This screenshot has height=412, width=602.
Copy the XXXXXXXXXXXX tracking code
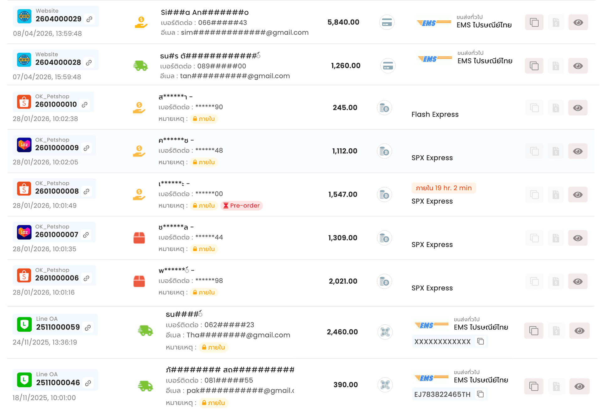[x=480, y=341]
